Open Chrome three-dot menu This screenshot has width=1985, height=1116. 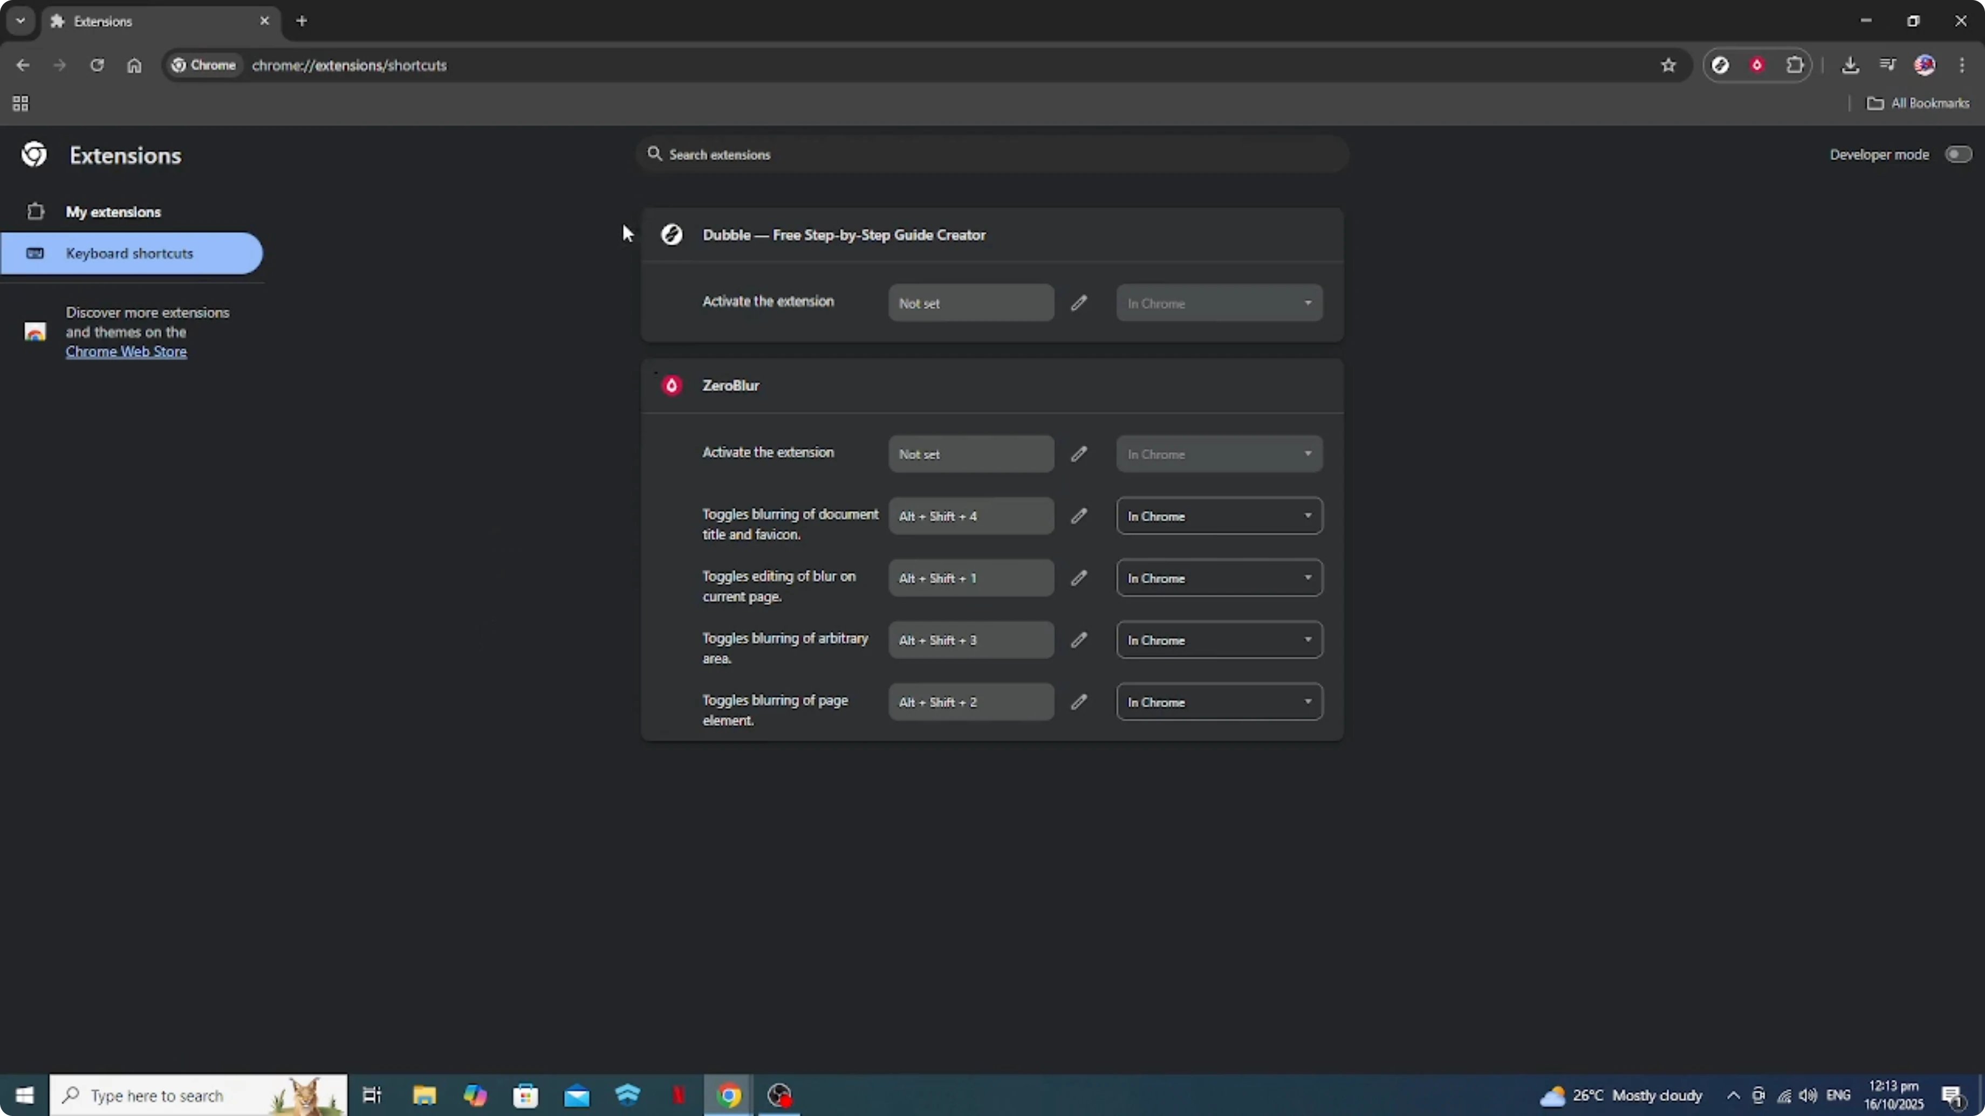tap(1962, 65)
